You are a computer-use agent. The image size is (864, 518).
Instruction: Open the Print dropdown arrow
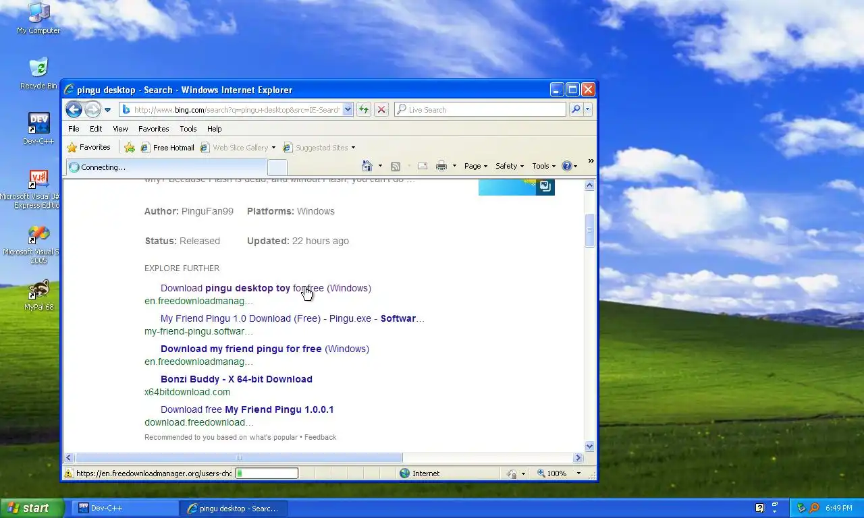(x=454, y=166)
